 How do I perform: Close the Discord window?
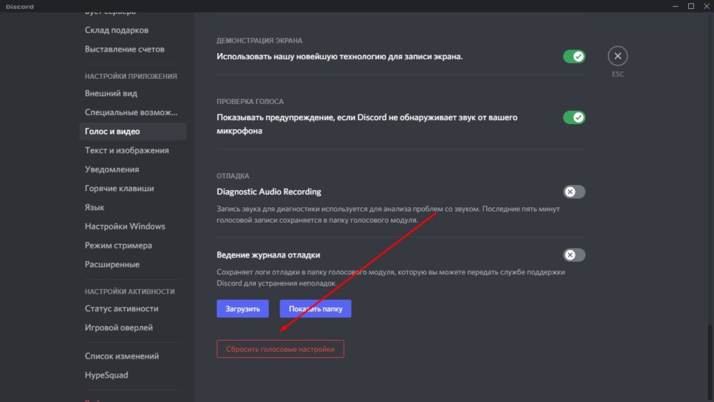706,6
